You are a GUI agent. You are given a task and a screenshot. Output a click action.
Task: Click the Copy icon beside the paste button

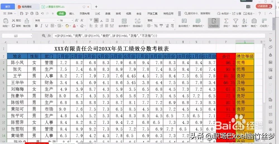13,26
